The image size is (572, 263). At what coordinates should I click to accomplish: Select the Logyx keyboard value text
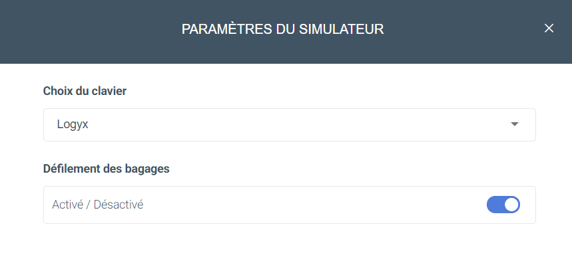pos(73,125)
